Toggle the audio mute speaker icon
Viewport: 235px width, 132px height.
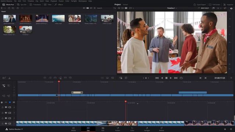tap(231, 8)
